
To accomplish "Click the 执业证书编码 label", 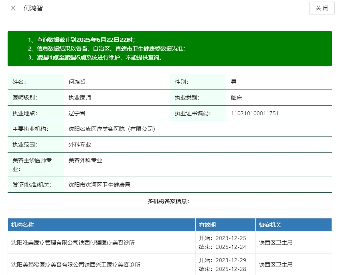I will coord(193,113).
